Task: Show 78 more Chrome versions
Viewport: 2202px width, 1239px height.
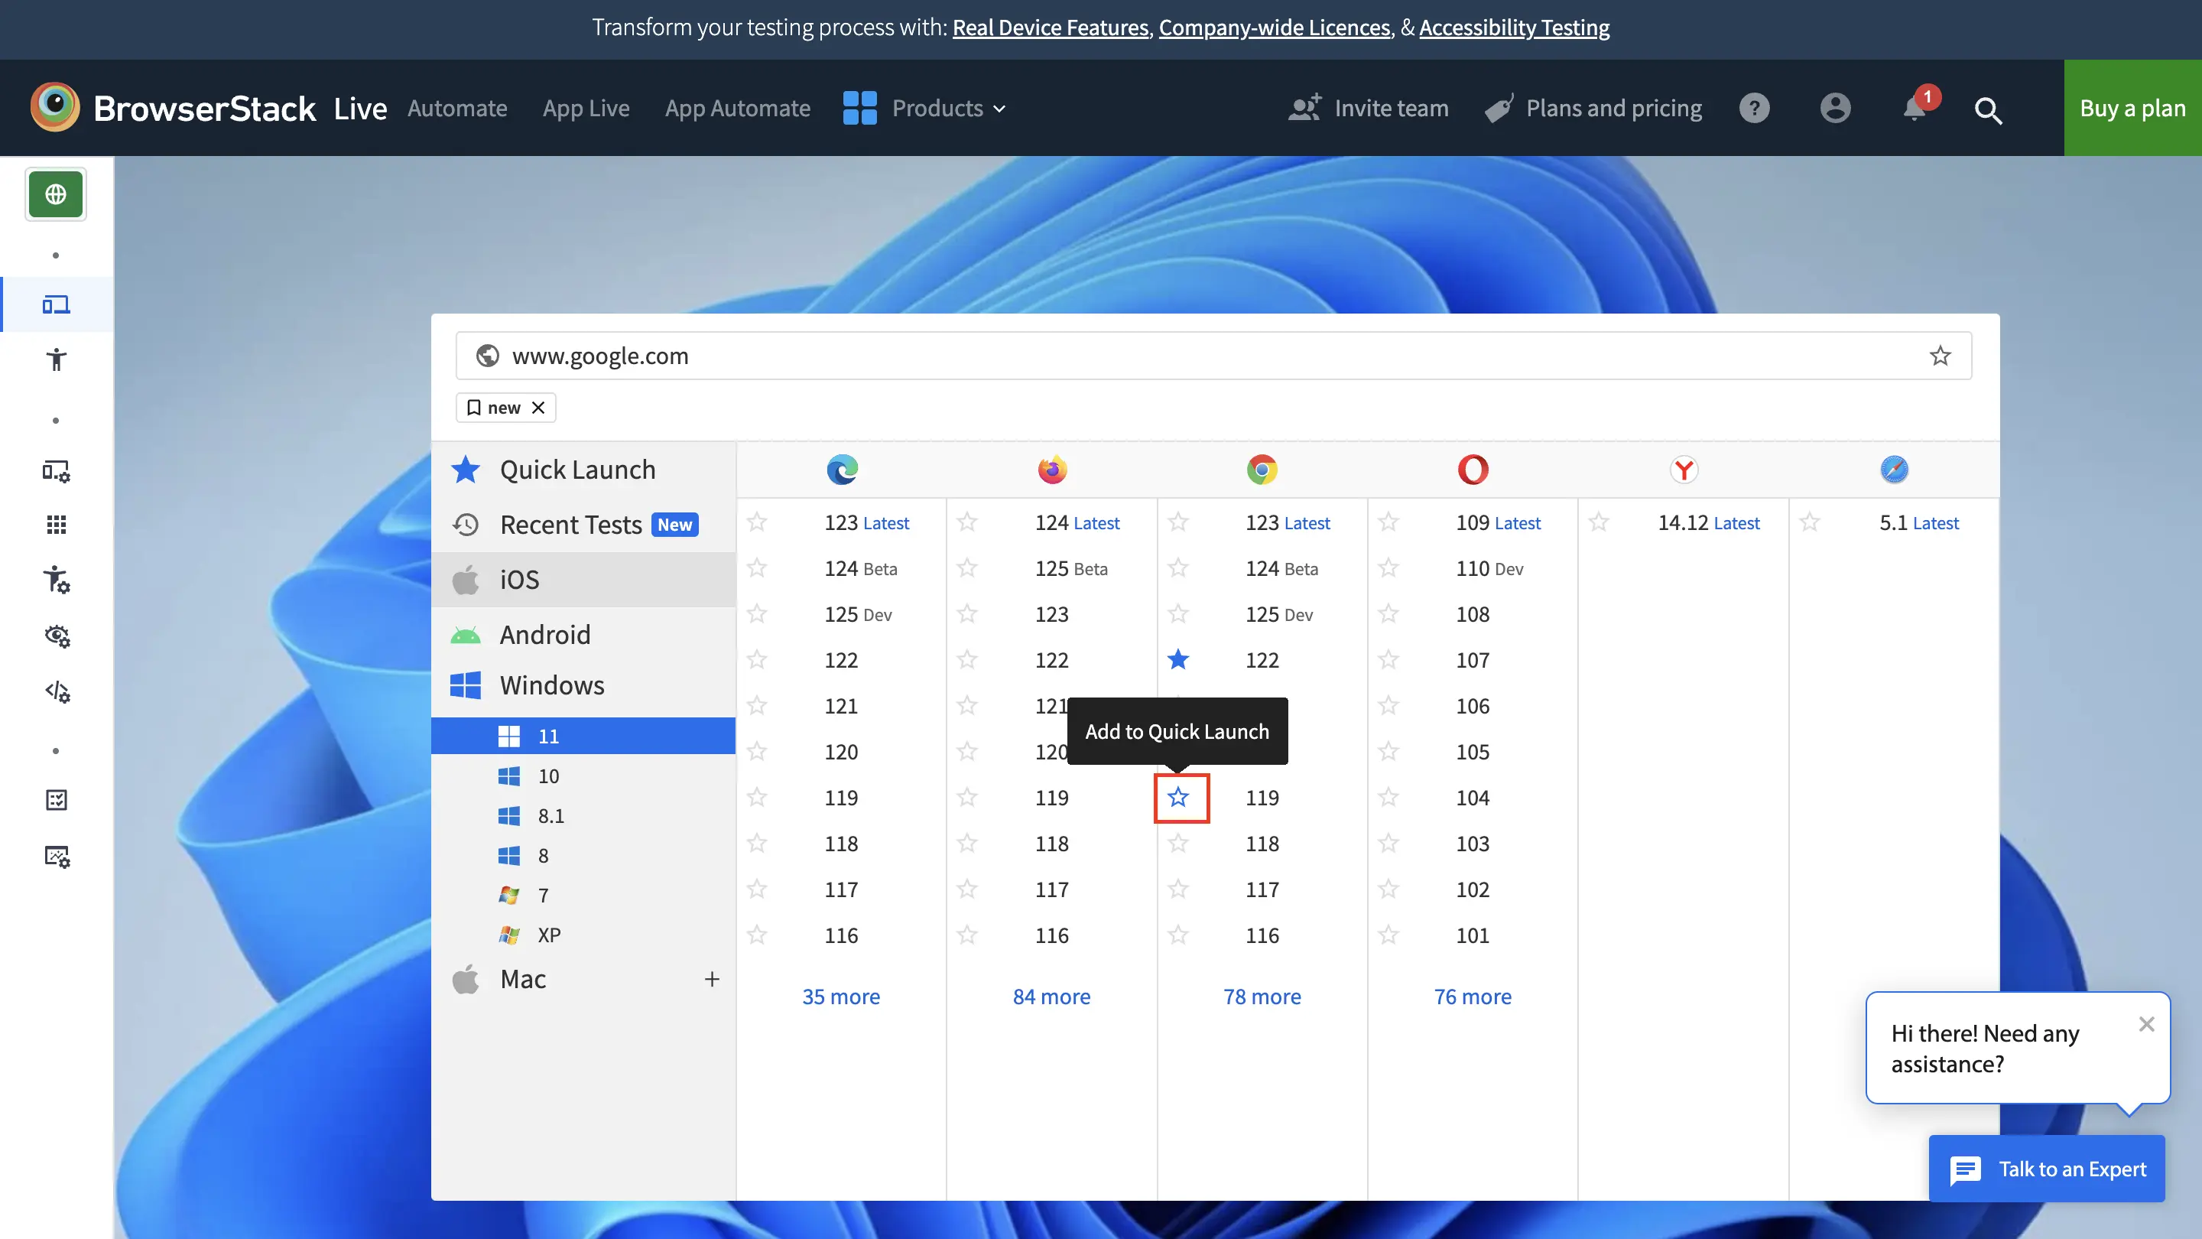Action: pyautogui.click(x=1262, y=996)
